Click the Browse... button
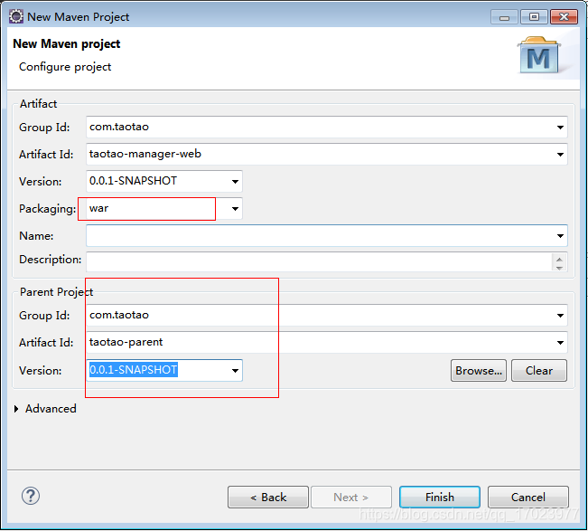588x531 pixels. point(479,371)
